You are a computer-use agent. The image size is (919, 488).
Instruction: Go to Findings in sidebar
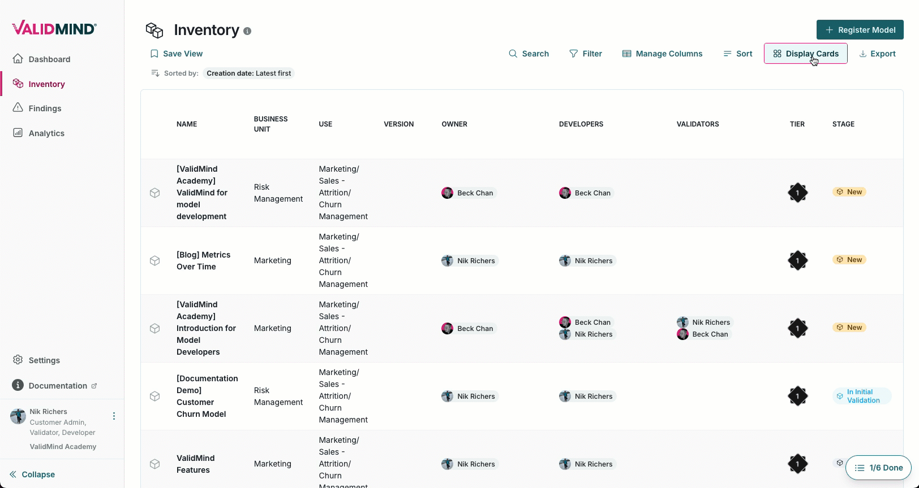click(37, 108)
